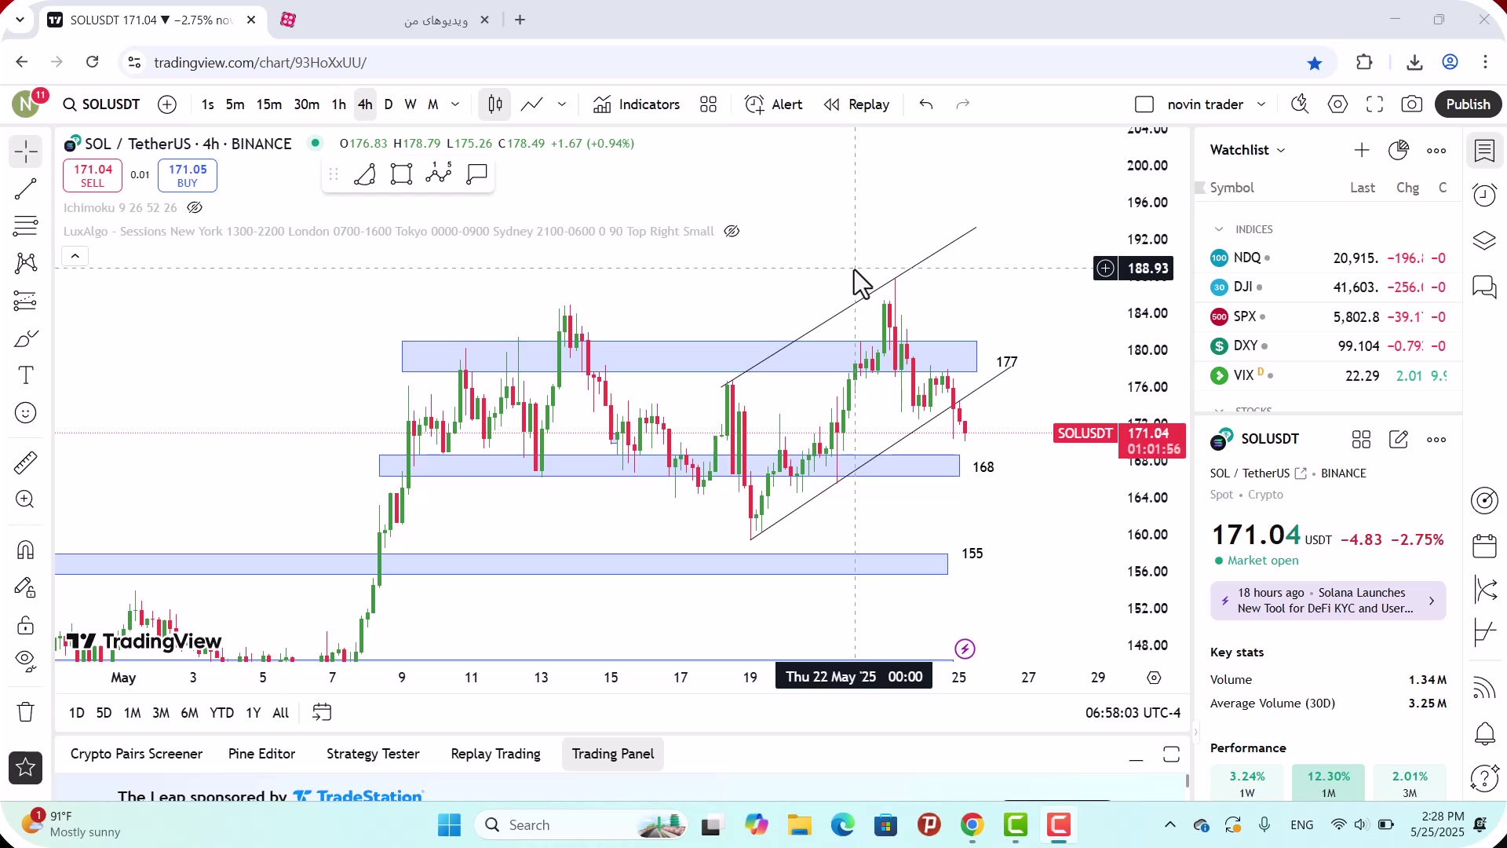1507x848 pixels.
Task: Select the trend line drawing tool
Action: point(25,188)
